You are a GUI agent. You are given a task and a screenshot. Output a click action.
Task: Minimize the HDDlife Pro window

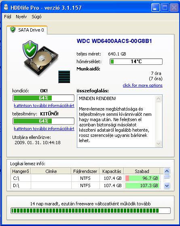pos(155,7)
